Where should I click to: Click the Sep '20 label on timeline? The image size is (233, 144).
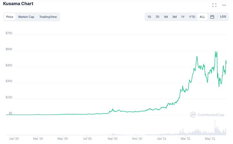(112, 139)
